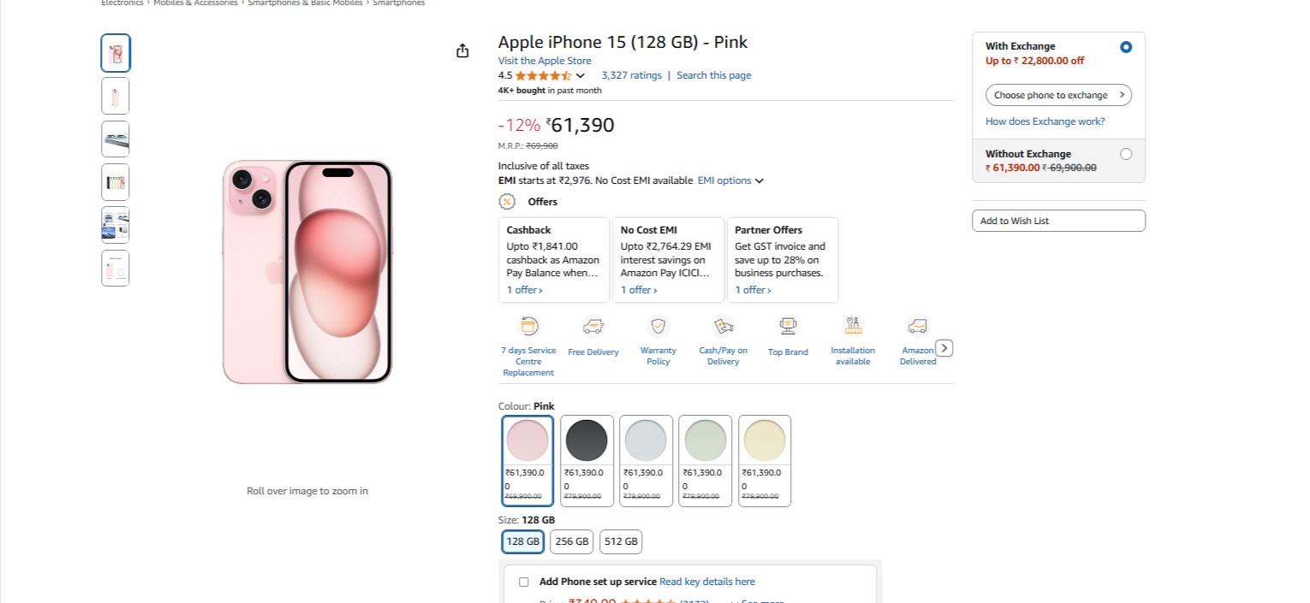1310x603 pixels.
Task: Select the 256 GB size option
Action: [x=572, y=541]
